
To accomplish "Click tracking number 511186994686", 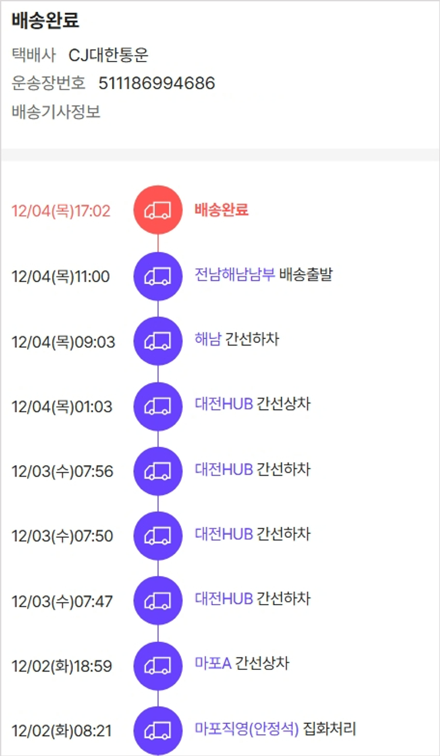I will [157, 84].
